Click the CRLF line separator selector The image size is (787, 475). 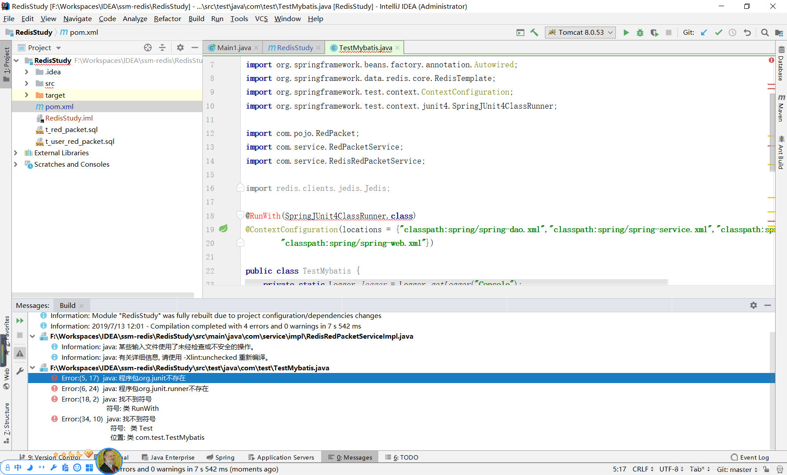tap(643, 469)
